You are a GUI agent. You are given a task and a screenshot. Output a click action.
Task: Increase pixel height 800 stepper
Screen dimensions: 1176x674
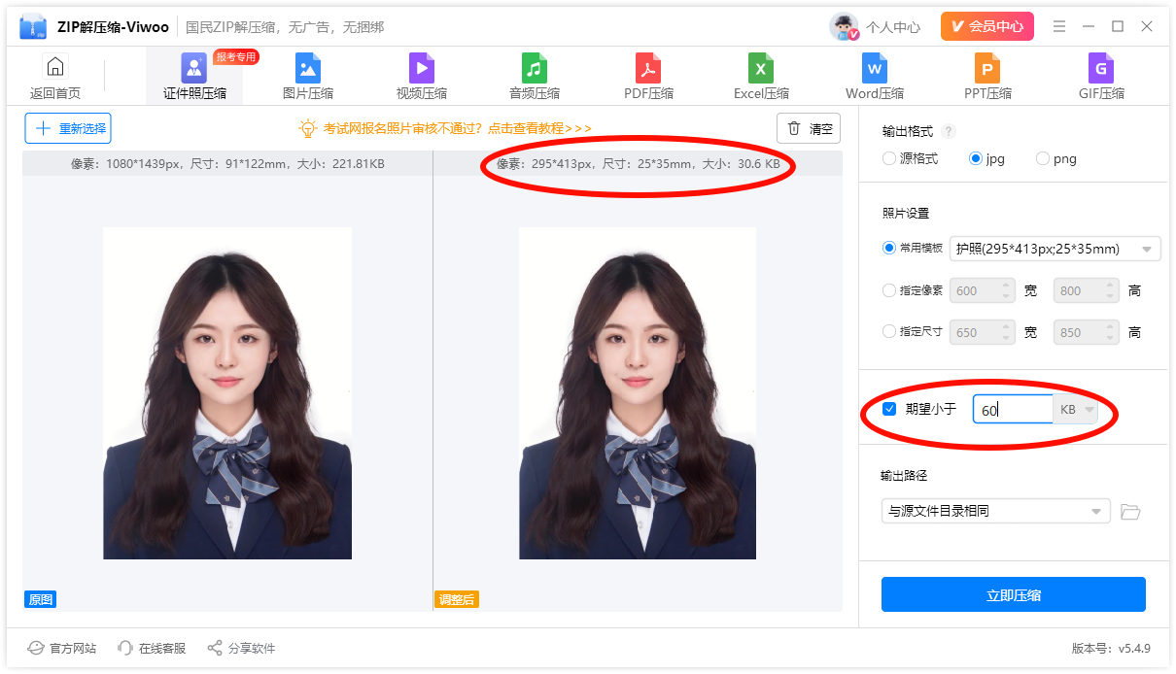1110,286
